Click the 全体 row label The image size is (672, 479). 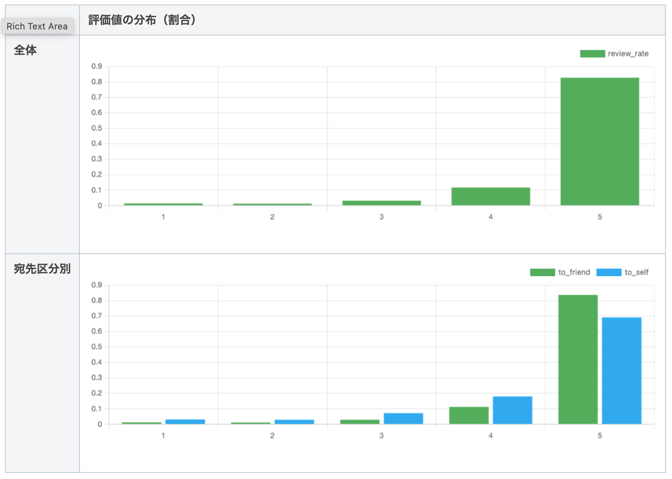point(25,50)
